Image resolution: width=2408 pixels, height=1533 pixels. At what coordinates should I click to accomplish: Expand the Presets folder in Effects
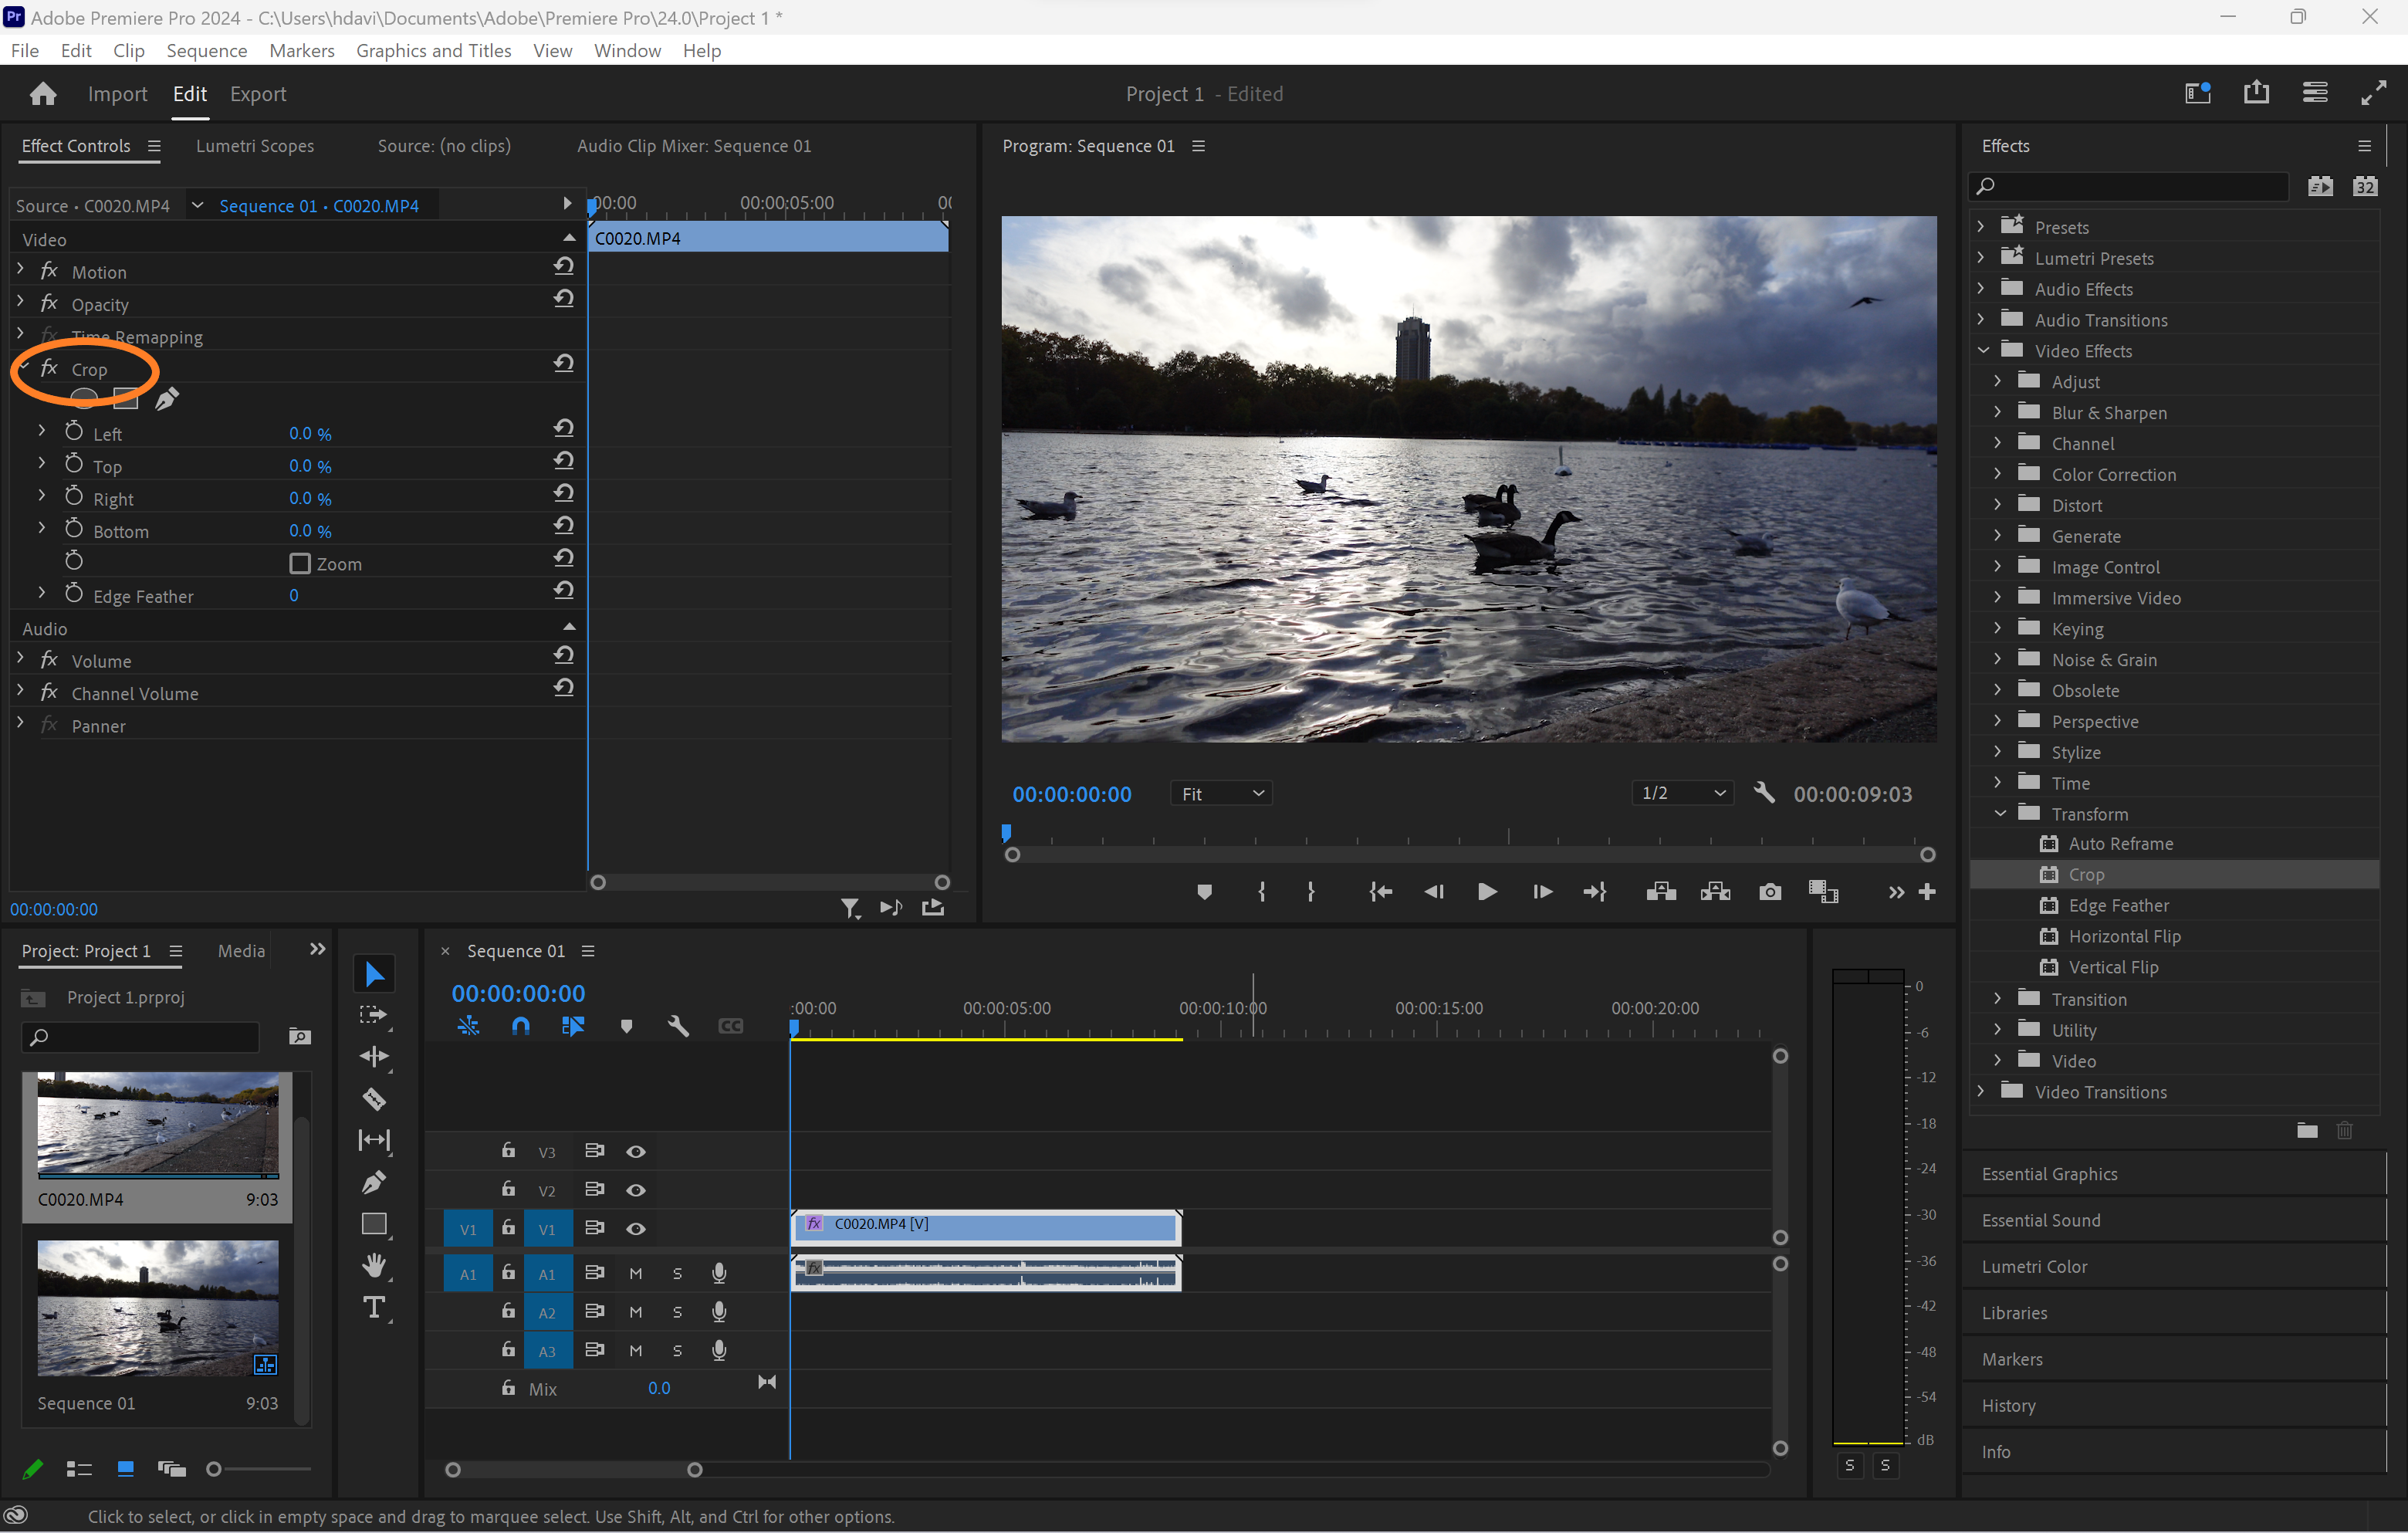(x=1981, y=226)
